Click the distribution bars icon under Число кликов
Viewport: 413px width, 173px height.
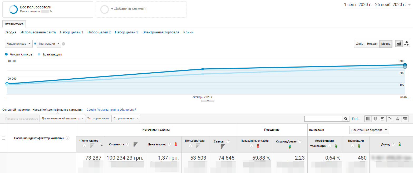coord(92,146)
